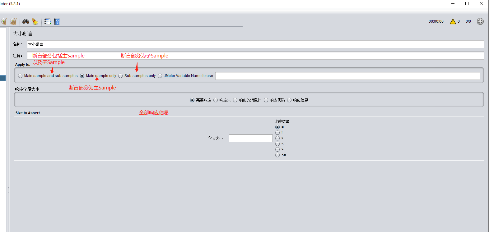Click the Reset Search yellow broom icon
This screenshot has width=489, height=232.
[35, 21]
